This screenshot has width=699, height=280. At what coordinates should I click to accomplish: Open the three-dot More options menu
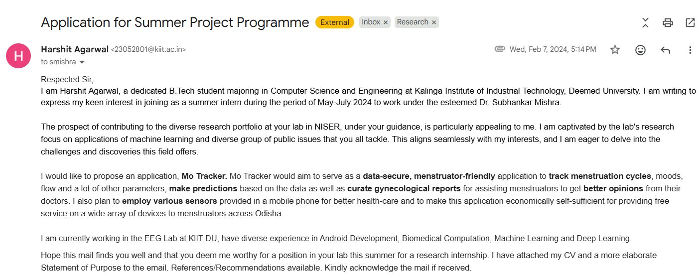click(x=690, y=50)
